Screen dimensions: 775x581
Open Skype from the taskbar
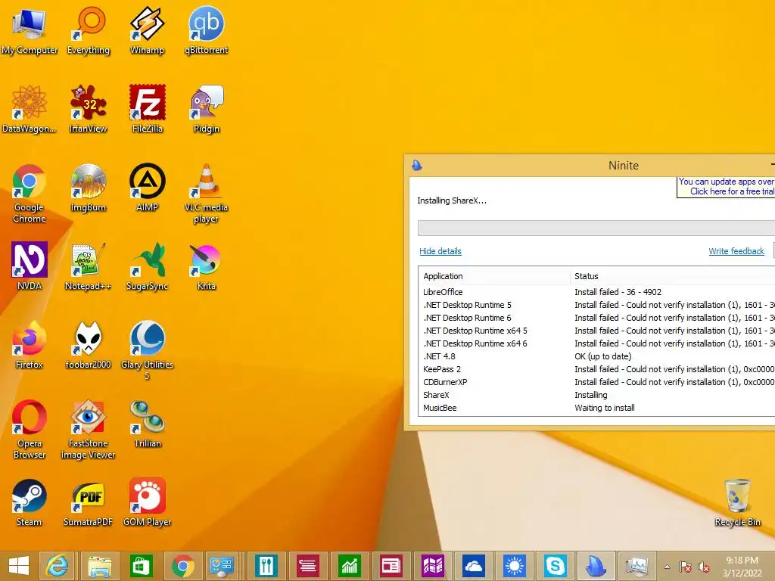[556, 566]
